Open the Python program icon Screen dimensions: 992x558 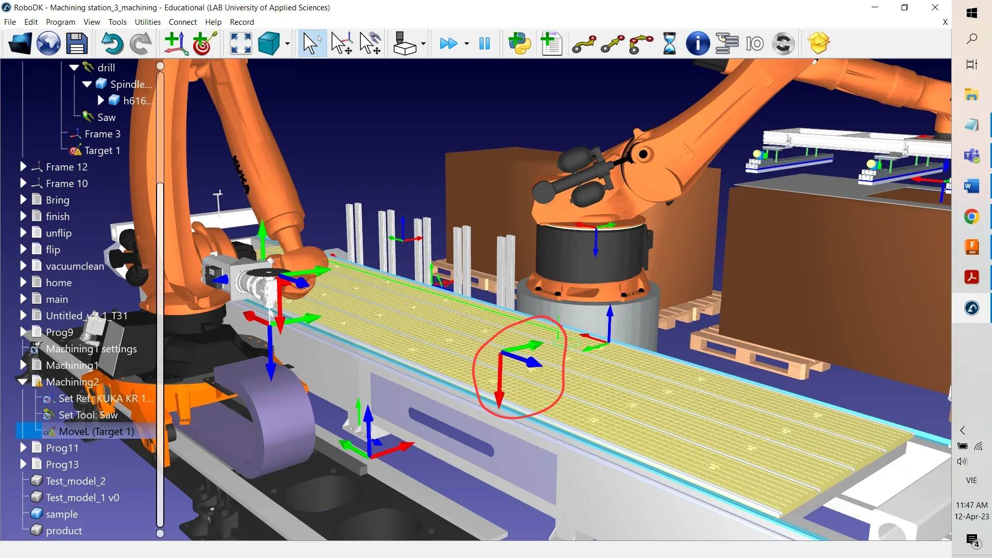[519, 43]
